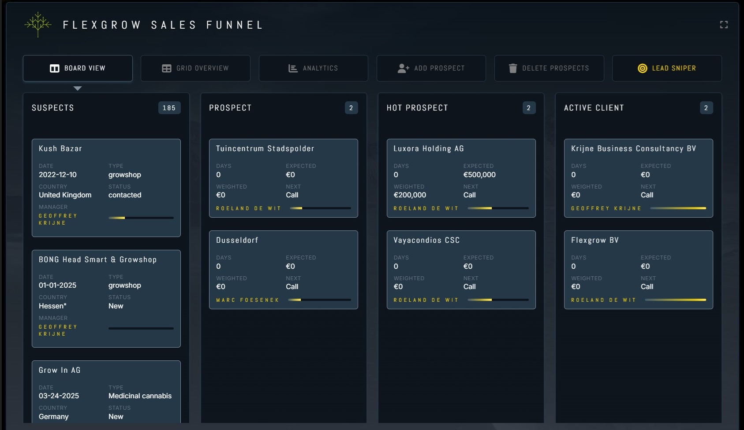Viewport: 744px width, 430px height.
Task: Open the Tuincentrum Stadspolder card title
Action: (x=265, y=148)
